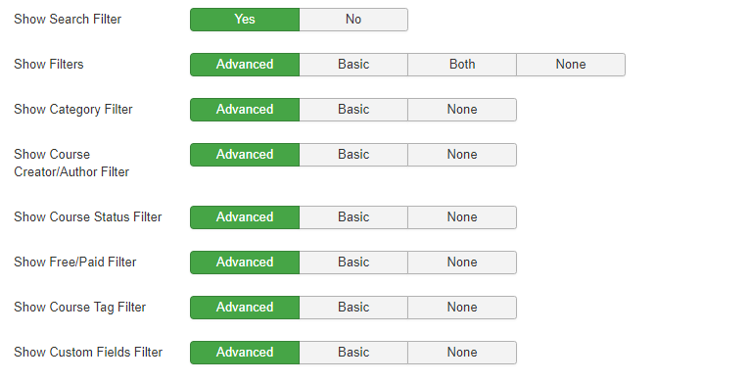Select Basic for Course Tag Filter
750x382 pixels.
[353, 308]
